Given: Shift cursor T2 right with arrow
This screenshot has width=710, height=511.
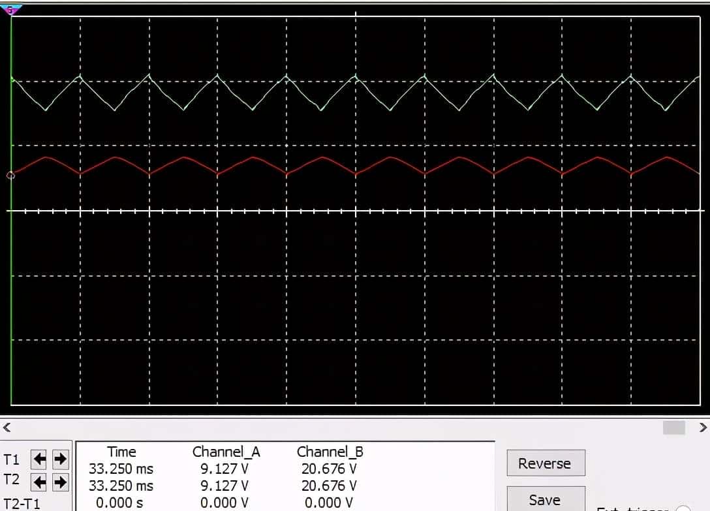Looking at the screenshot, I should coord(60,482).
